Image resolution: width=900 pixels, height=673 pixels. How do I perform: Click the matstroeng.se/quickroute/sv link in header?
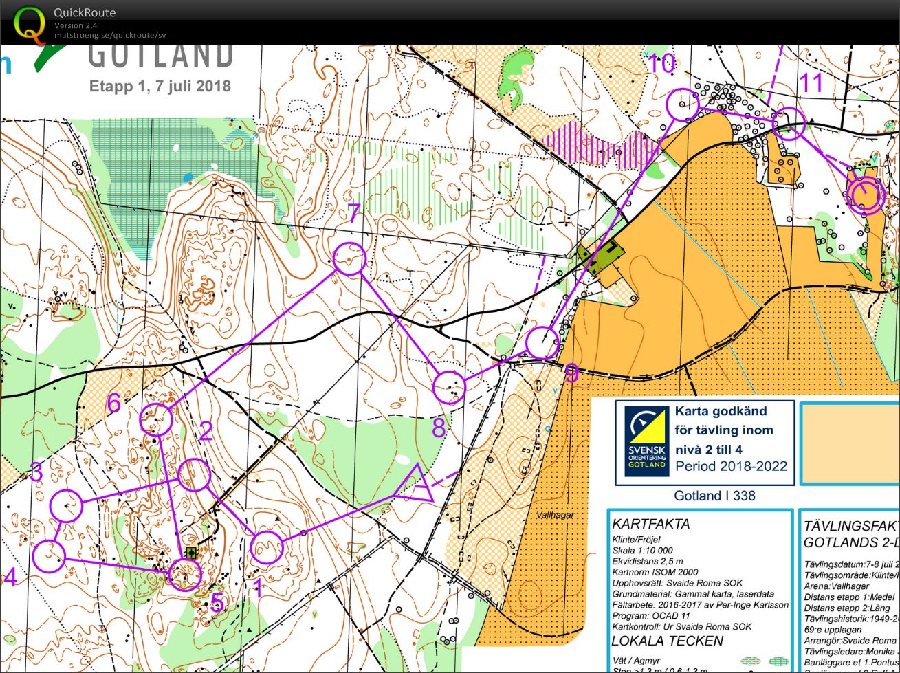110,35
